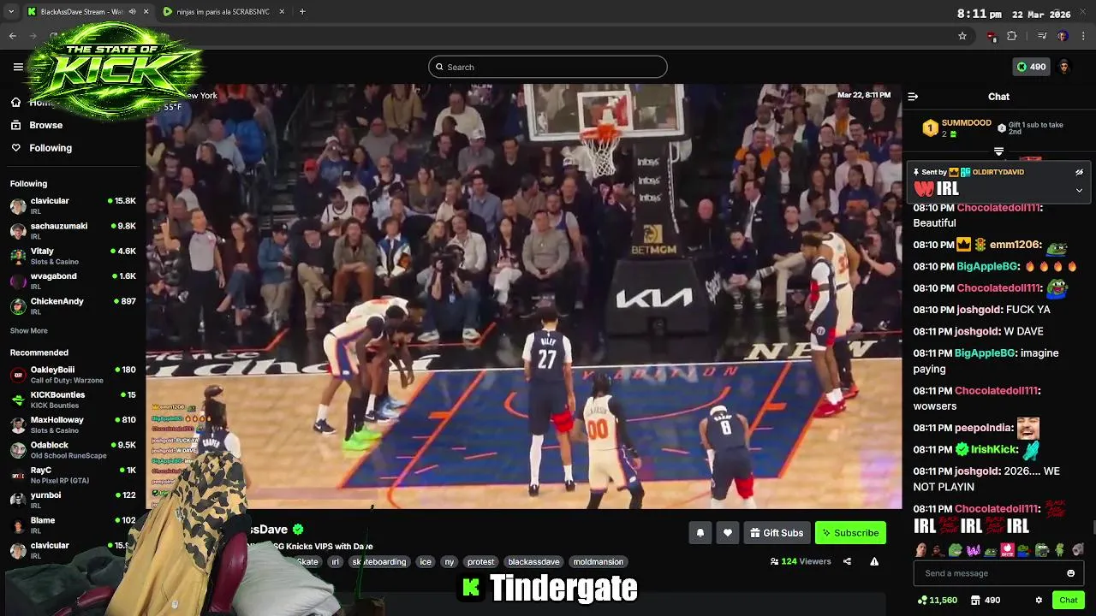The height and width of the screenshot is (616, 1096).
Task: Click the ny tag
Action: coord(450,562)
